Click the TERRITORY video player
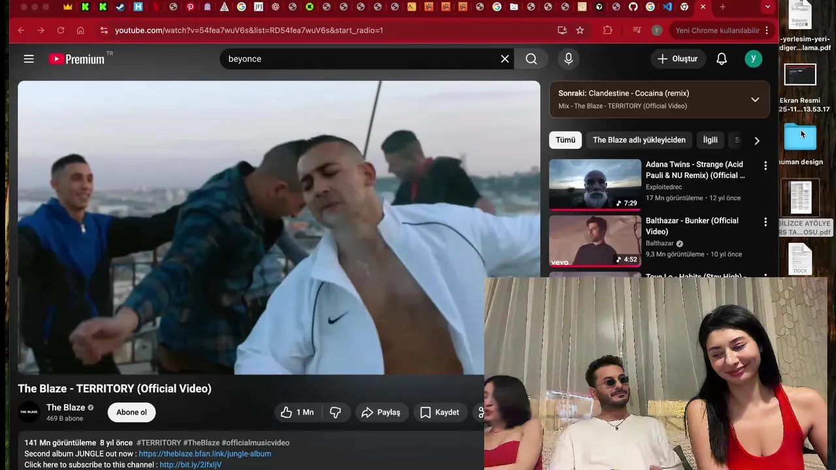Viewport: 836px width, 470px height. (x=279, y=228)
